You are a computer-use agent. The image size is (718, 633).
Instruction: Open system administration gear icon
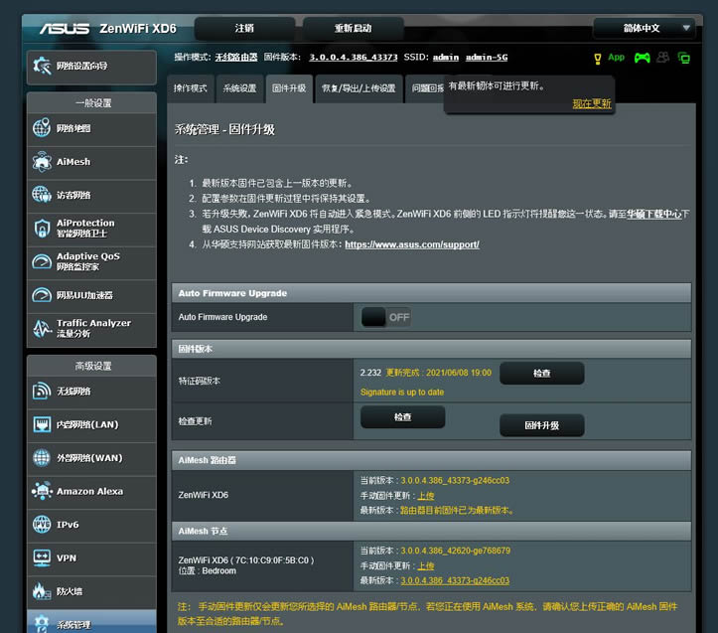[x=42, y=623]
